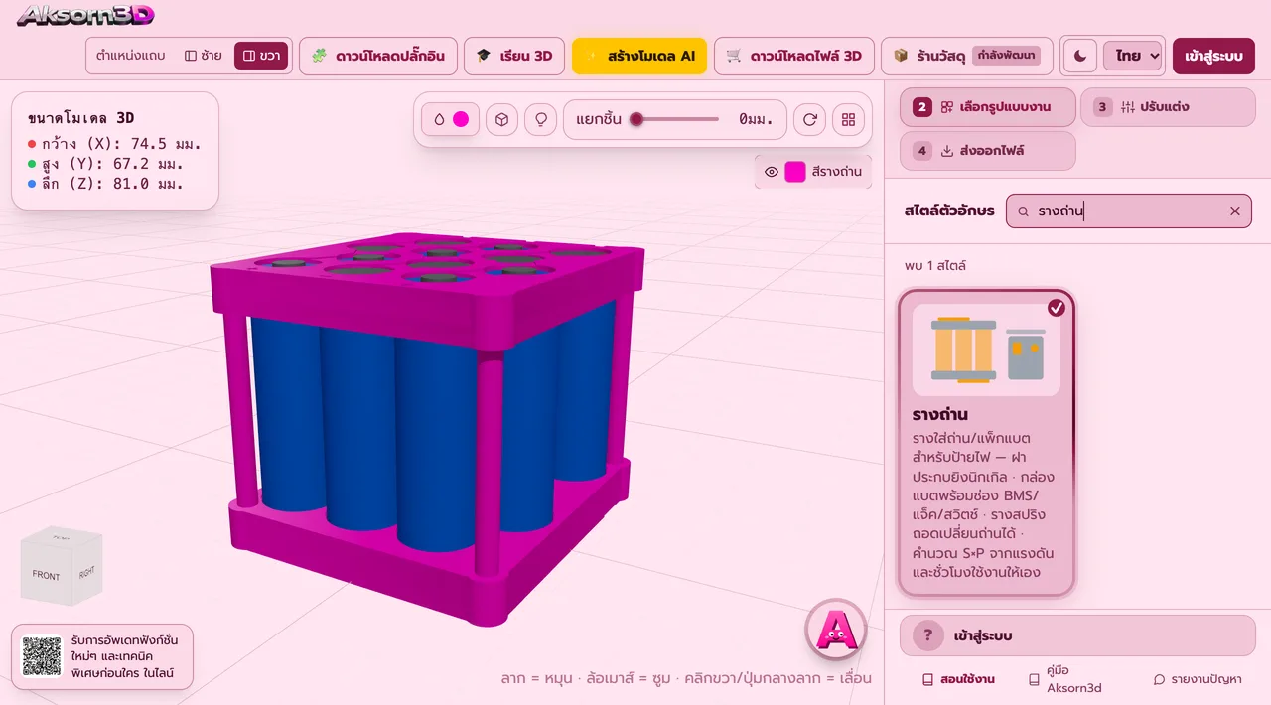Go to step 2 เลือกรูปแบบงาน
This screenshot has width=1271, height=705.
tap(988, 107)
